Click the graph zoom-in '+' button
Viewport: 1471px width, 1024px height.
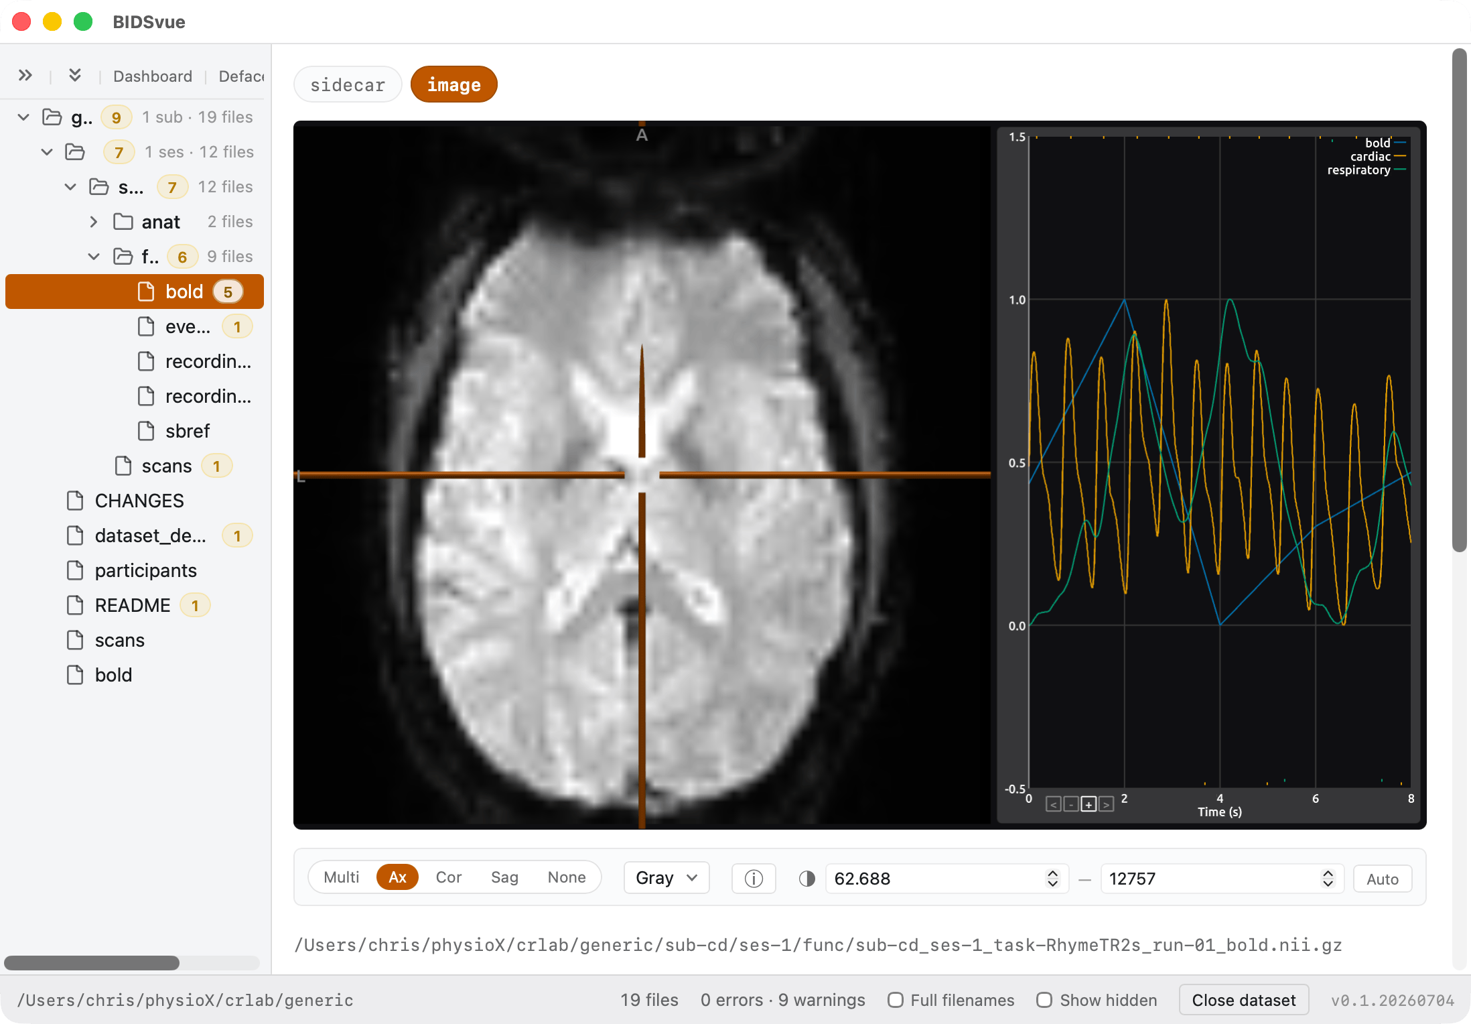point(1089,804)
